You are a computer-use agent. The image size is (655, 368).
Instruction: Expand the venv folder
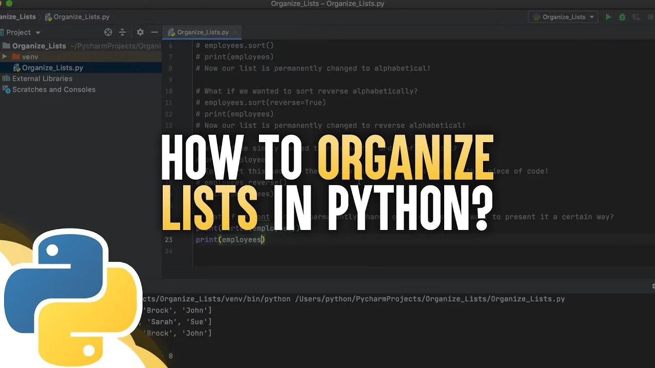coord(5,57)
